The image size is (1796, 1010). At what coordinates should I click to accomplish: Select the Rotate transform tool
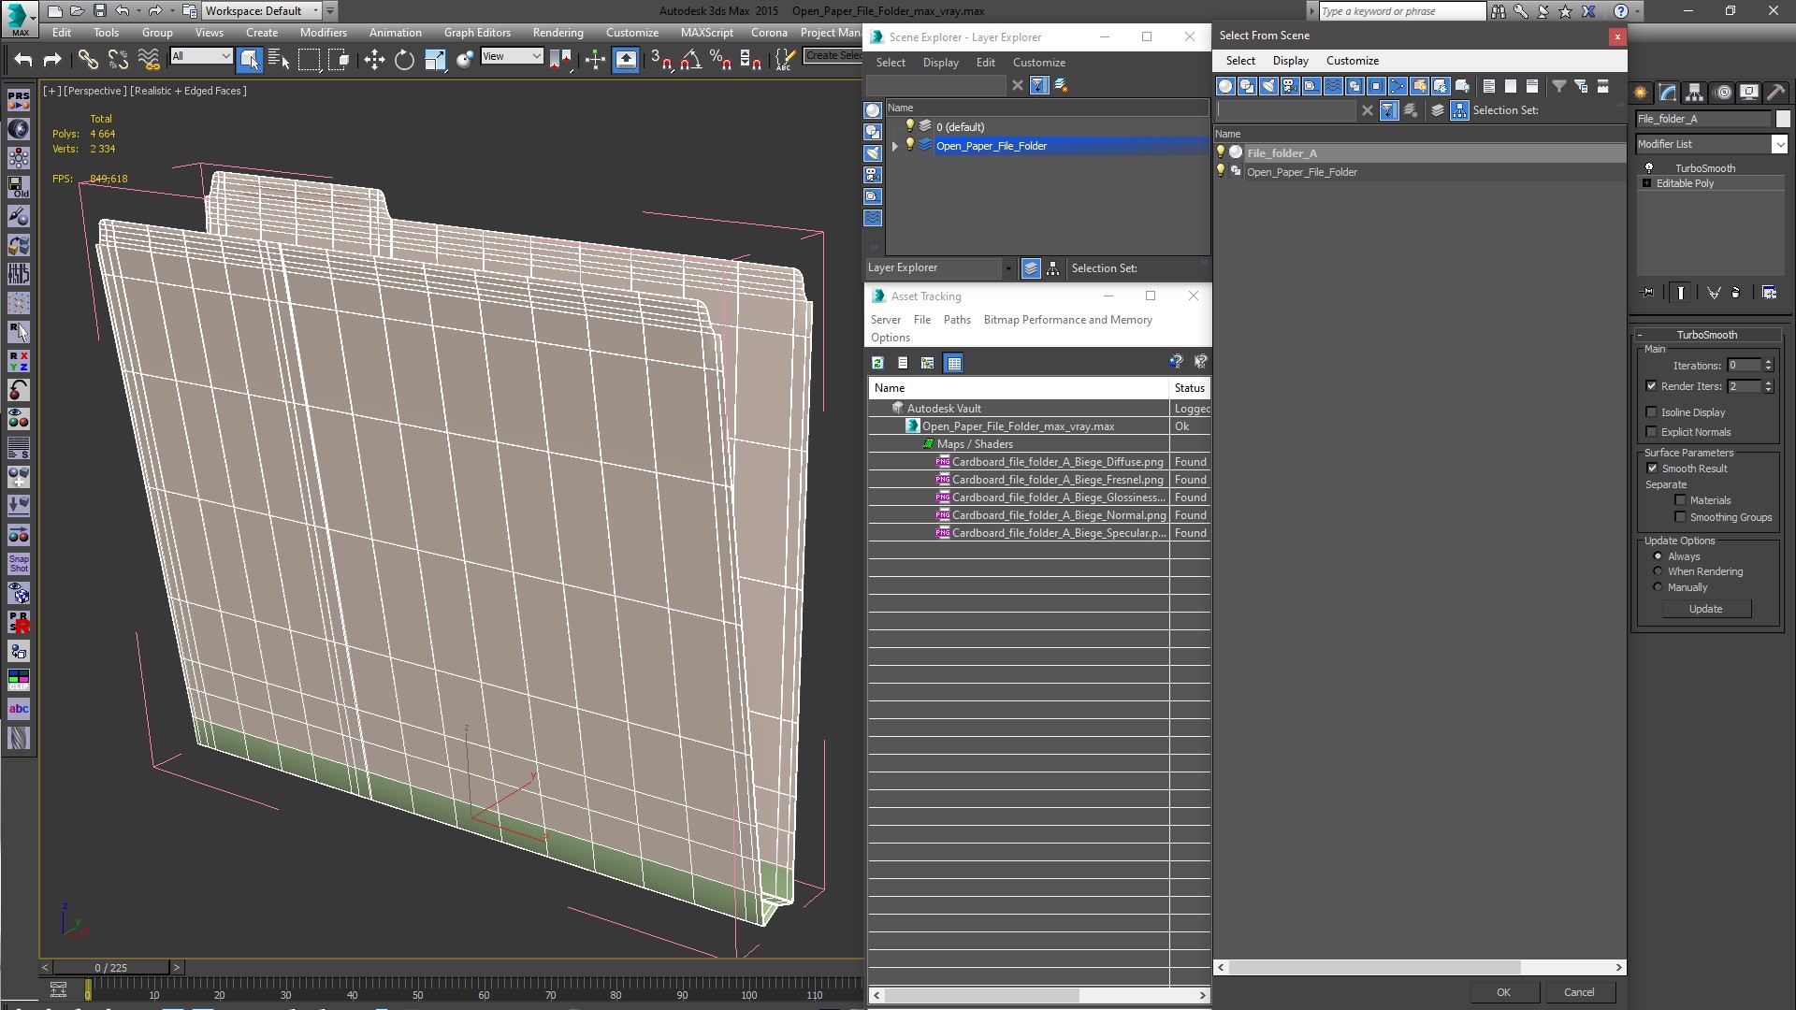point(404,60)
